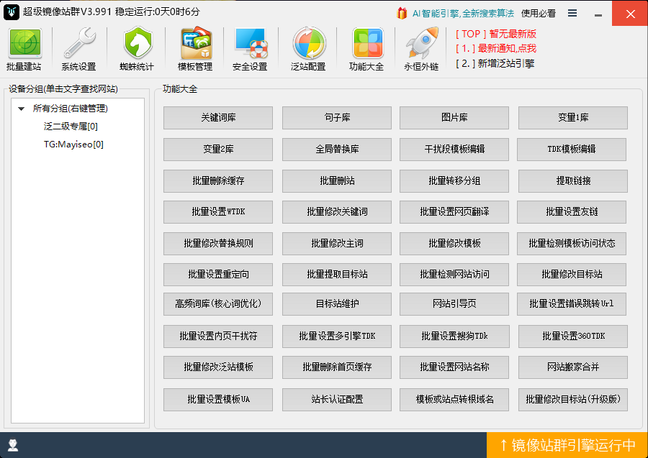Viewport: 648px width, 458px height.
Task: Click 提取链接 button
Action: [x=573, y=181]
